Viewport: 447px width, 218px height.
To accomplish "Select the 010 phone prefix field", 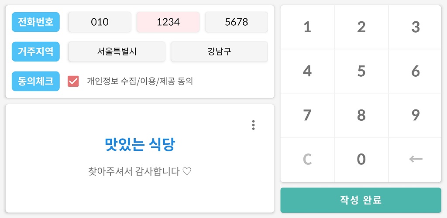I will [x=100, y=22].
